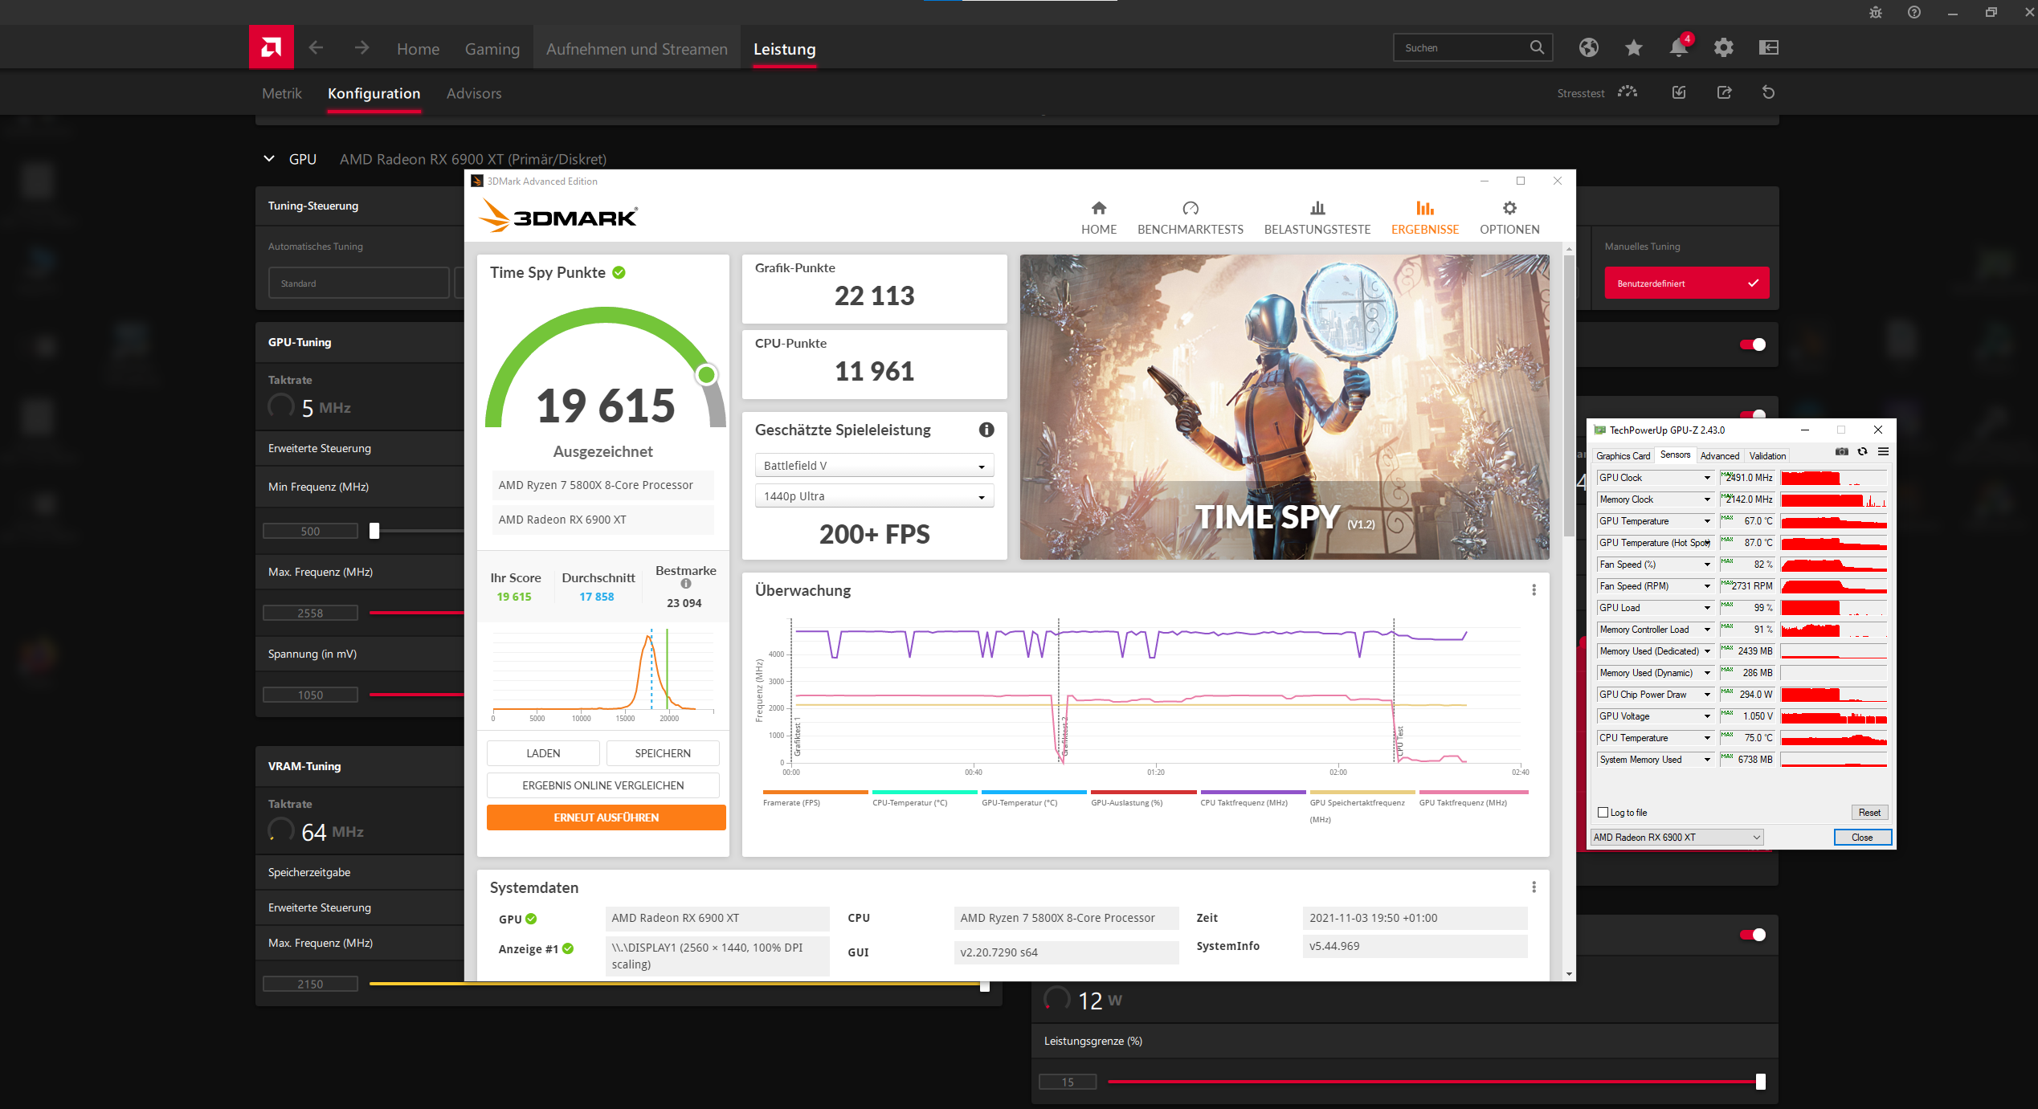Switch to the Metrik tab
This screenshot has width=2038, height=1109.
(x=281, y=93)
